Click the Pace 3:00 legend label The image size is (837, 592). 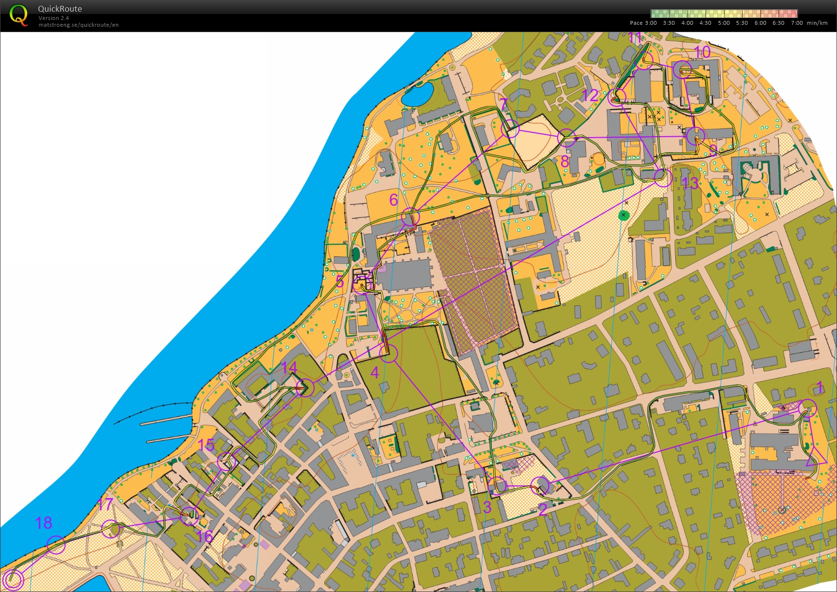click(x=643, y=23)
